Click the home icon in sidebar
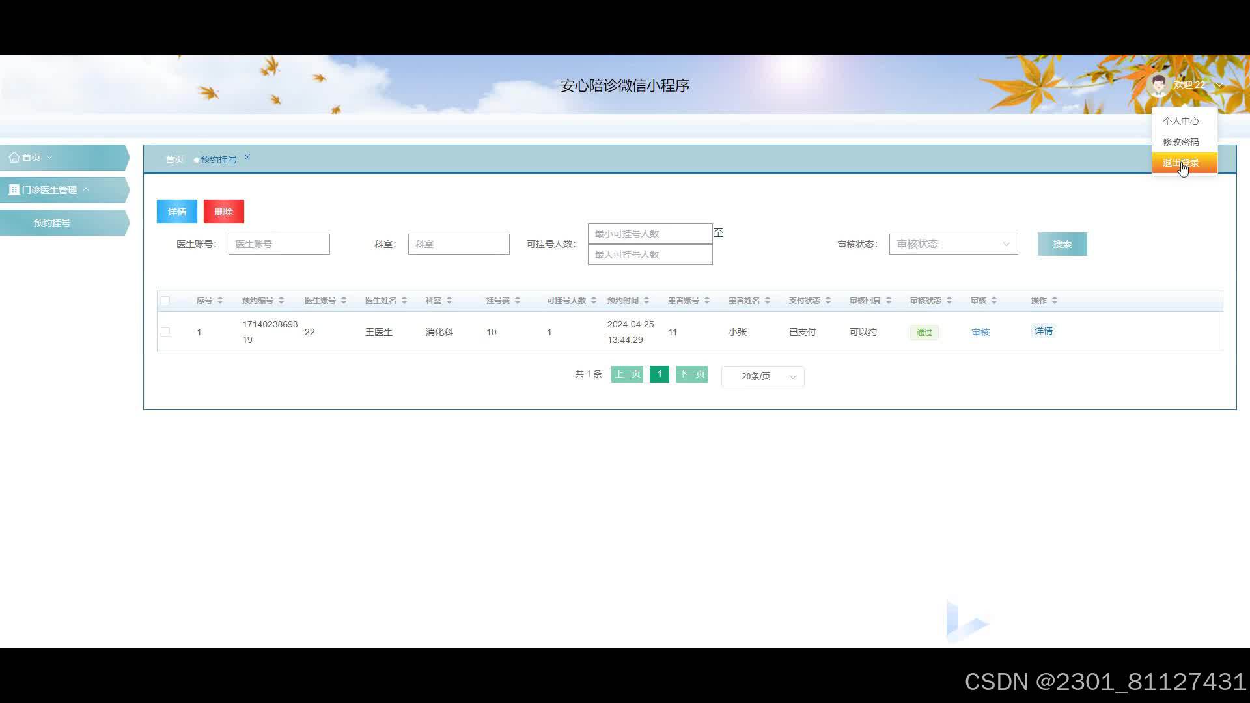The image size is (1250, 703). (x=14, y=158)
